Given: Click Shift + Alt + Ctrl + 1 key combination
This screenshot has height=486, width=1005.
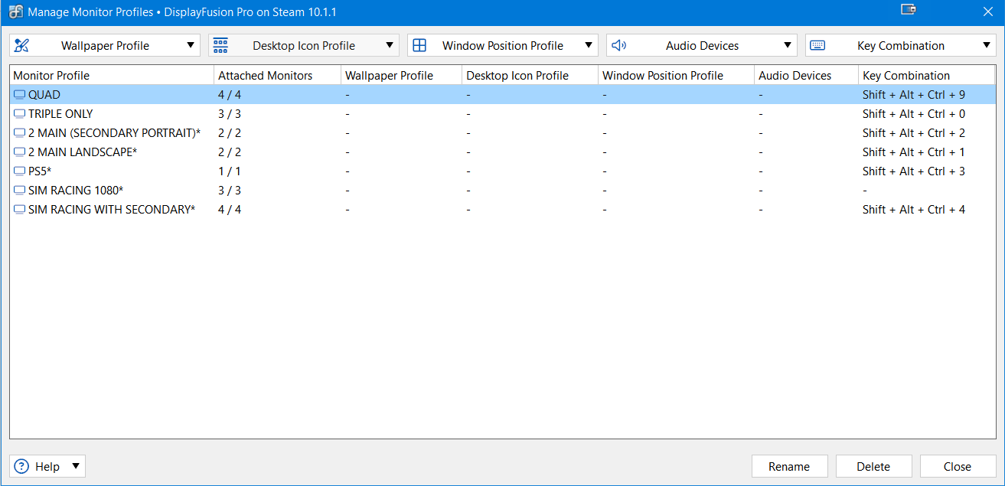Looking at the screenshot, I should tap(914, 152).
